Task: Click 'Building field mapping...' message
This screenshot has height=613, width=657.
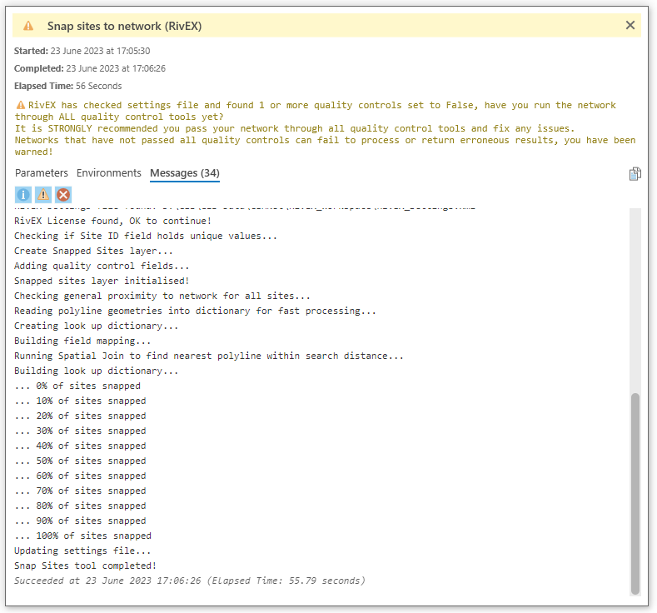Action: (82, 341)
